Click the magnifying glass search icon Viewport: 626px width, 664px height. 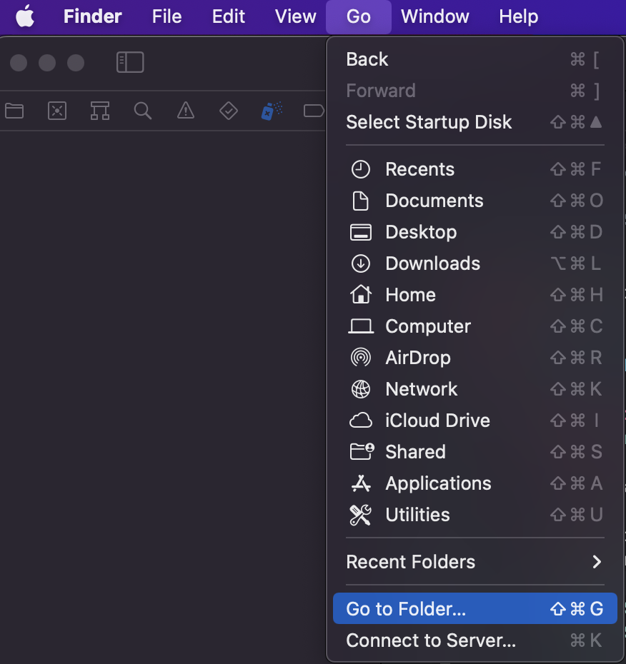[x=143, y=111]
